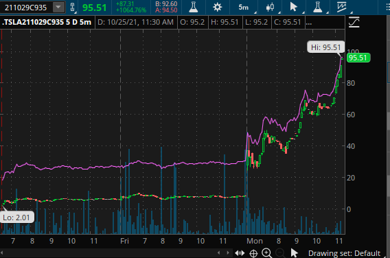390x258 pixels.
Task: Click the 20 label on price axis
Action: [351, 178]
